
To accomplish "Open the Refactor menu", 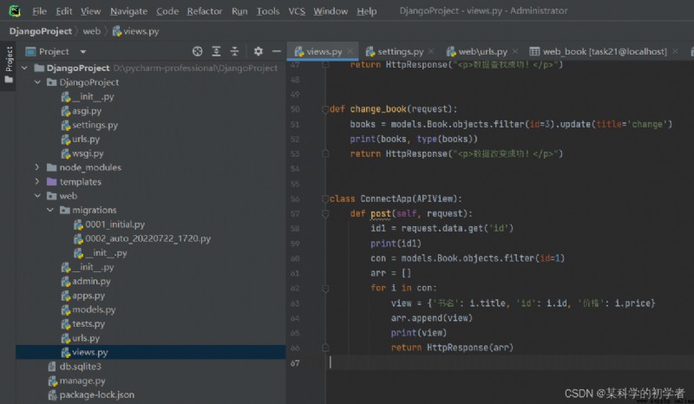I will [204, 11].
